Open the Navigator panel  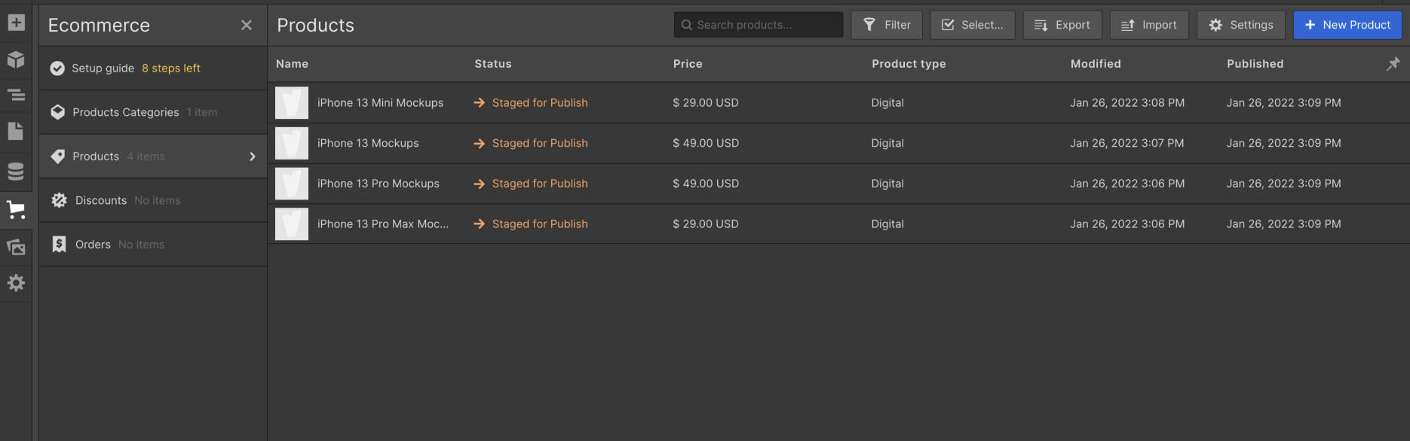pos(17,96)
